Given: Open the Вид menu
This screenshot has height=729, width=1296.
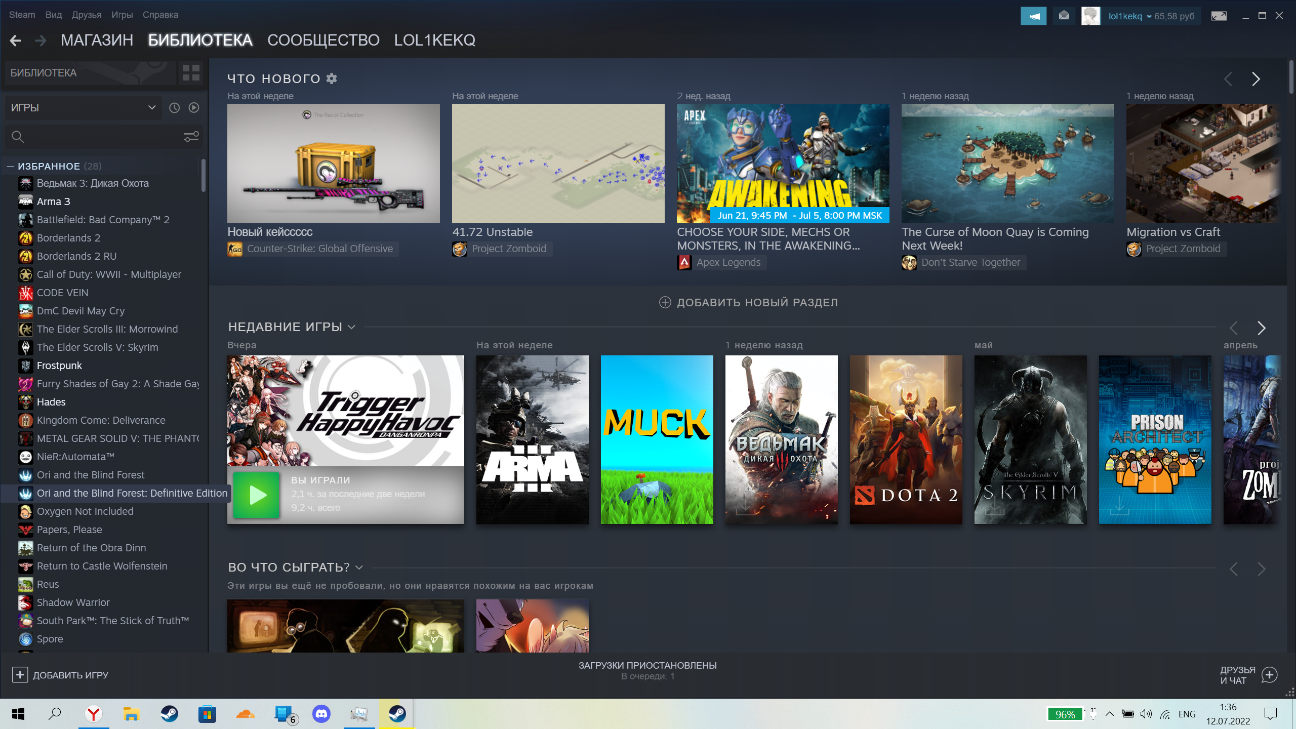Looking at the screenshot, I should [54, 15].
